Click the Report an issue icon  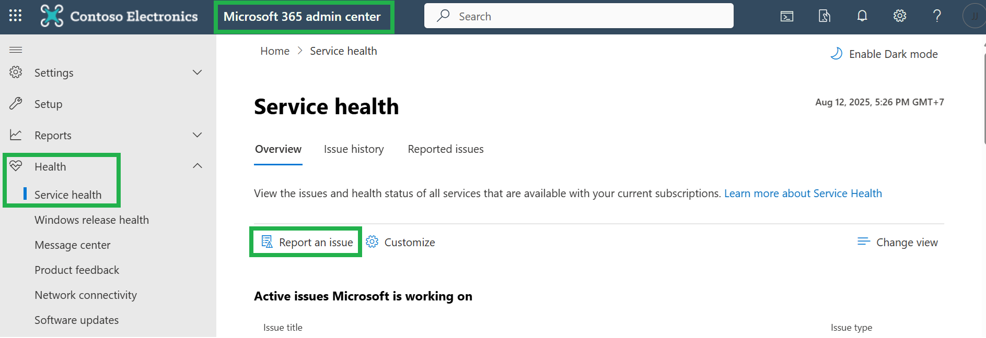click(267, 242)
